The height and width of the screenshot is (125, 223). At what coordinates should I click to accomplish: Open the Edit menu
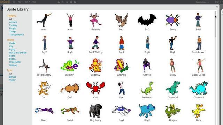point(27,2)
